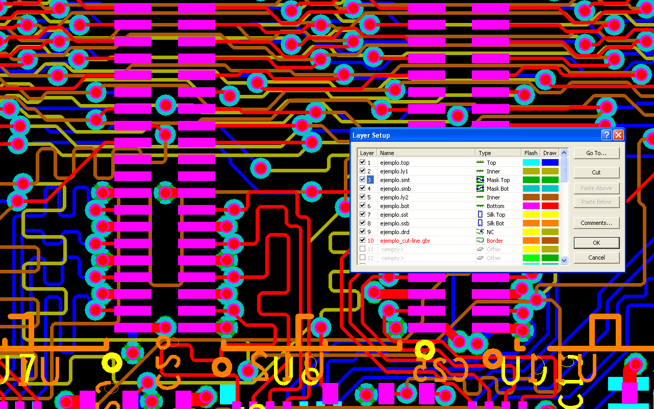Click the NC drill type icon
Screen dimensions: 654x409
click(x=480, y=232)
